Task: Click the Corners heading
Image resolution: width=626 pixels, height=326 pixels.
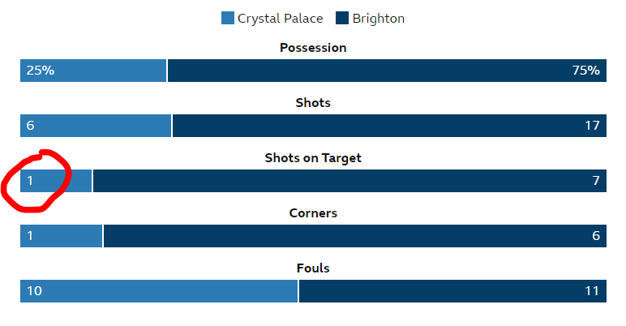Action: point(313,213)
